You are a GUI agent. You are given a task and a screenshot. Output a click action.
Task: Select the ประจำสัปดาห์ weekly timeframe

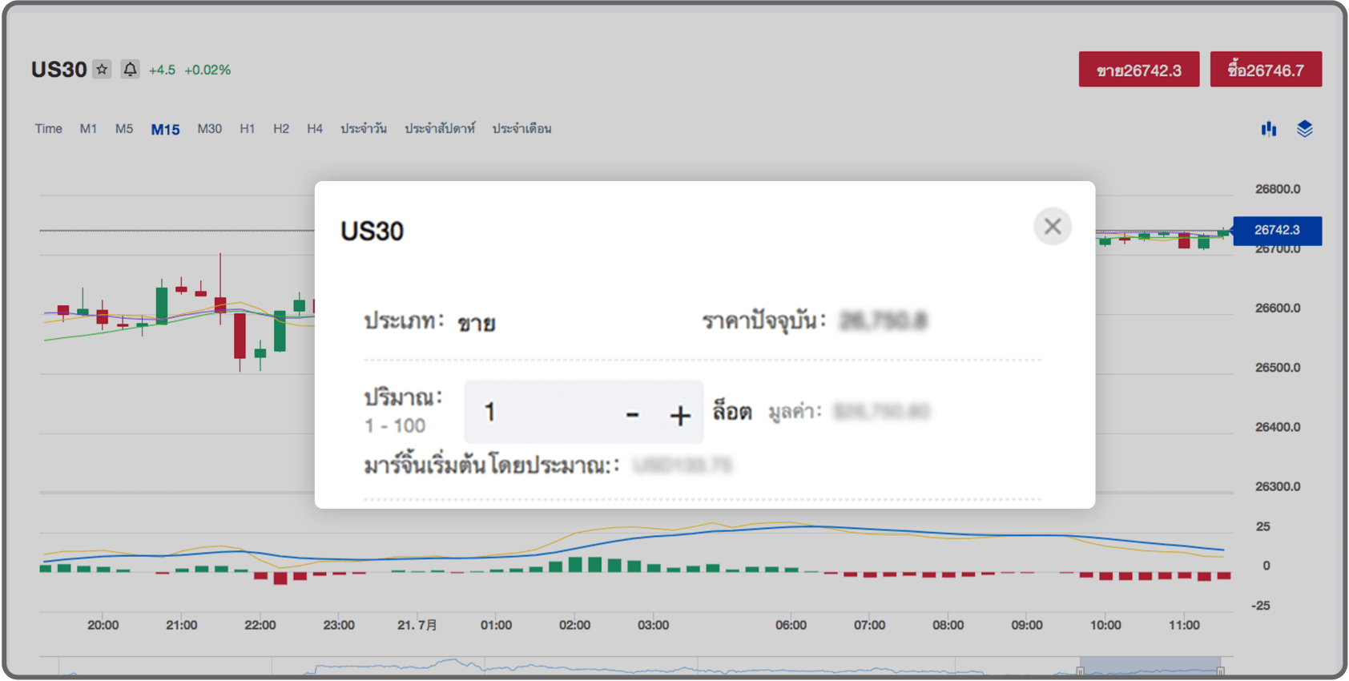tap(439, 129)
